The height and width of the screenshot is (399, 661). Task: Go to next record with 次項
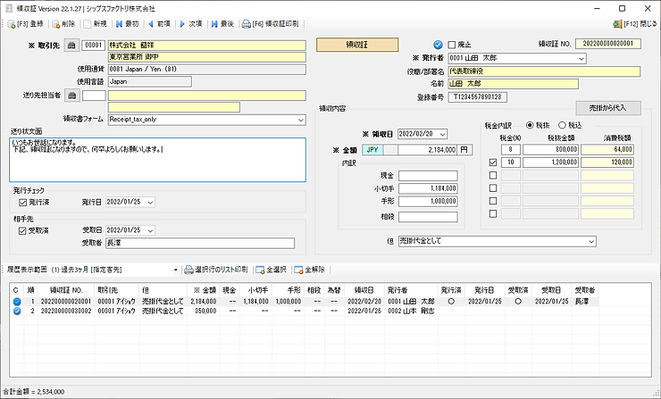191,24
